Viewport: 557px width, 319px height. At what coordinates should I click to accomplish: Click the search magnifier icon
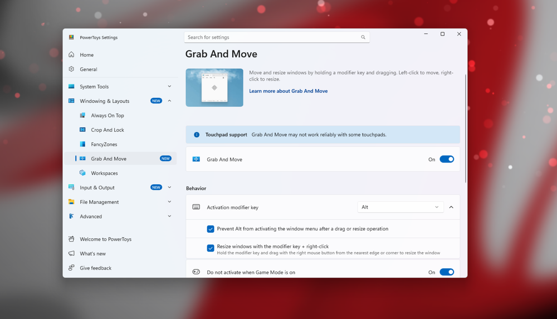click(363, 37)
